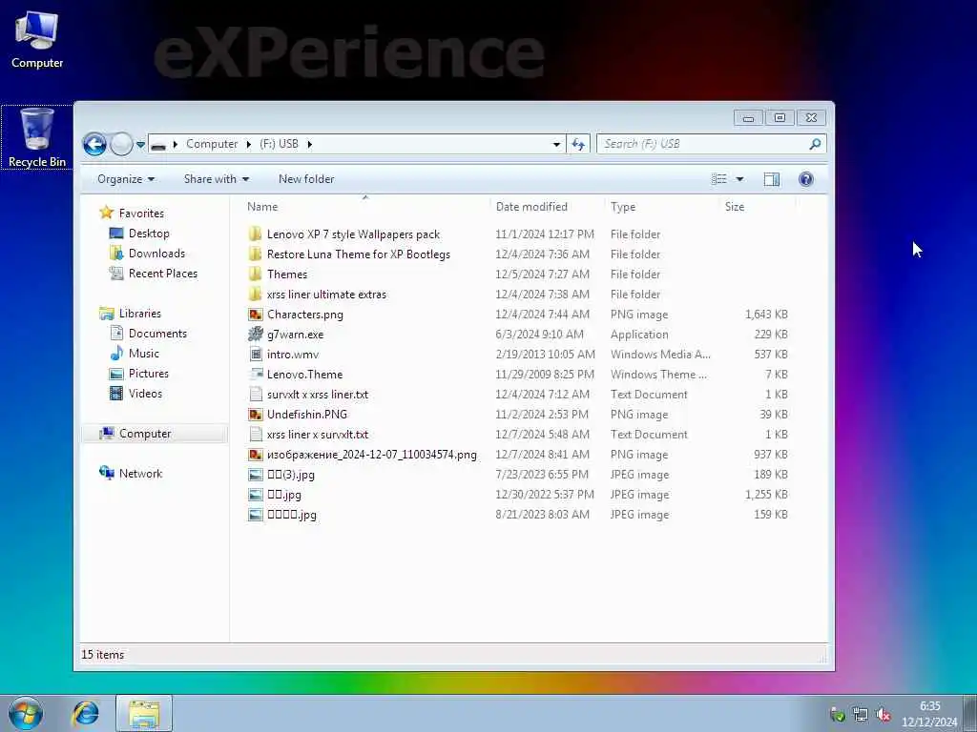Viewport: 977px width, 732px height.
Task: Open the Windows Start button
Action: click(x=26, y=713)
